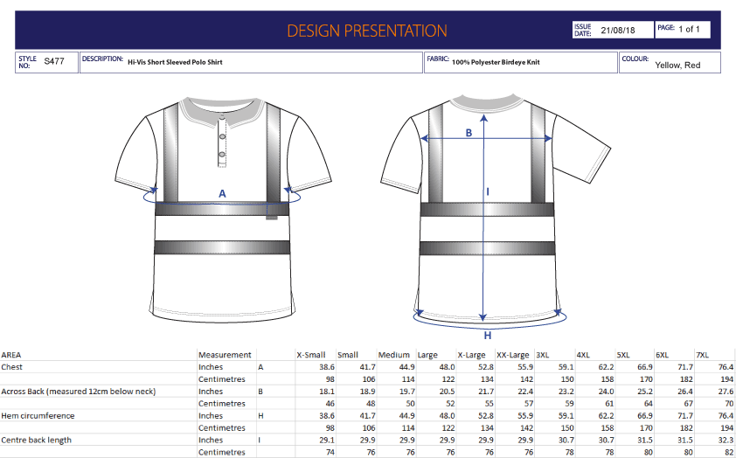Image resolution: width=736 pixels, height=458 pixels.
Task: Click description 'Hi-Vis Short Sleeved Polo Shirt'
Action: tap(175, 62)
